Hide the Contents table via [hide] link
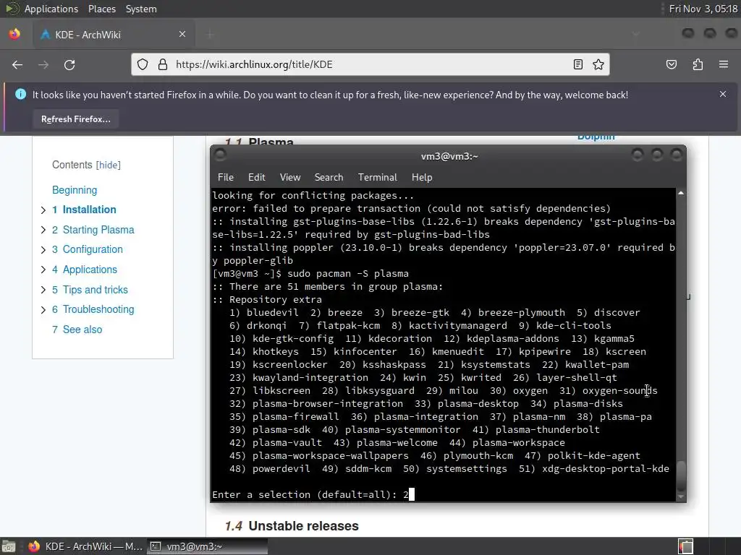Screen dimensions: 741x555 click(x=109, y=165)
